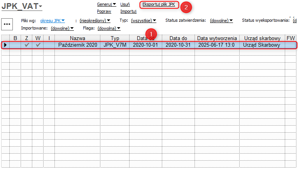The image size is (298, 170).
Task: Sort by Data wytworzenia column header
Action: 217,38
